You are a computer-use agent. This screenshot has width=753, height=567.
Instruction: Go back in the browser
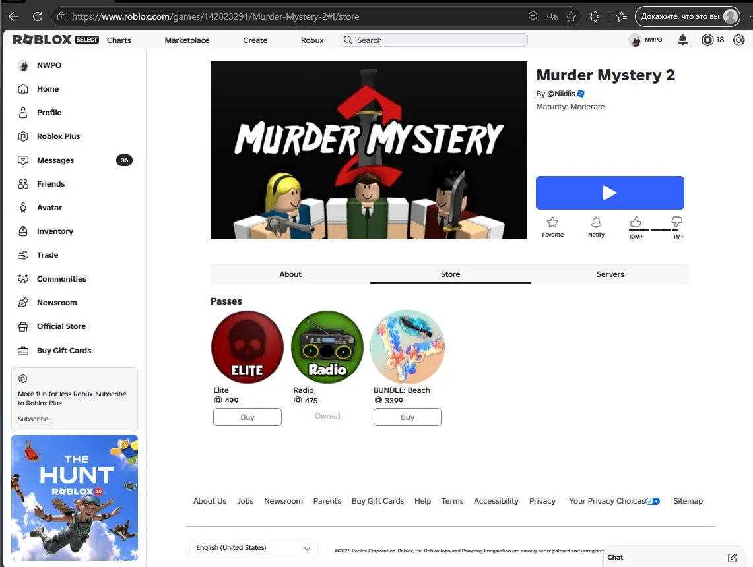tap(14, 16)
